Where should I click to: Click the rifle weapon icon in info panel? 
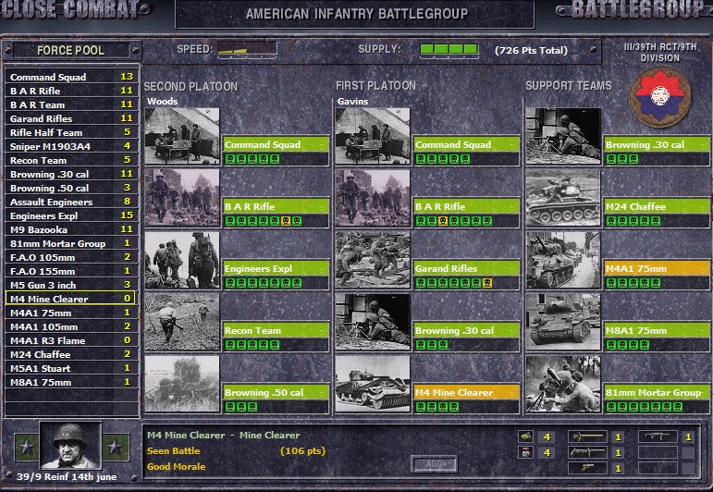[x=587, y=437]
